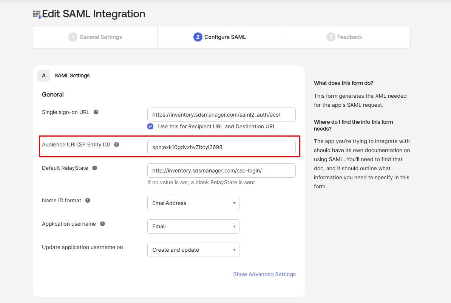Click help icon next to Single sign-on URL
Image resolution: width=451 pixels, height=303 pixels.
(96, 112)
